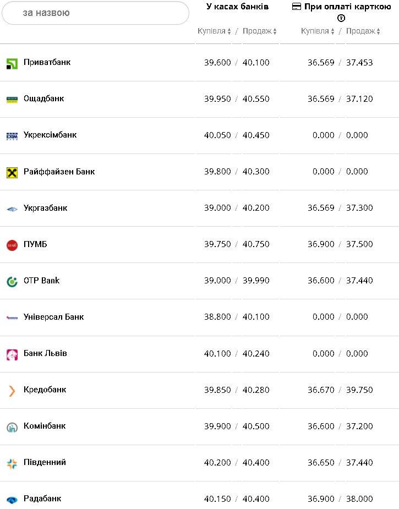Click the Кредобанк orange chevron logo

click(x=12, y=391)
